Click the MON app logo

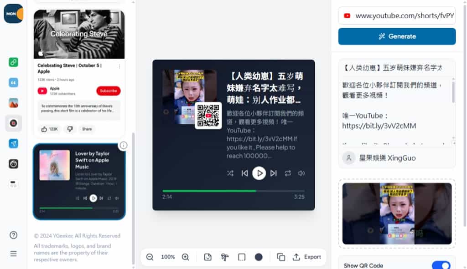[13, 13]
